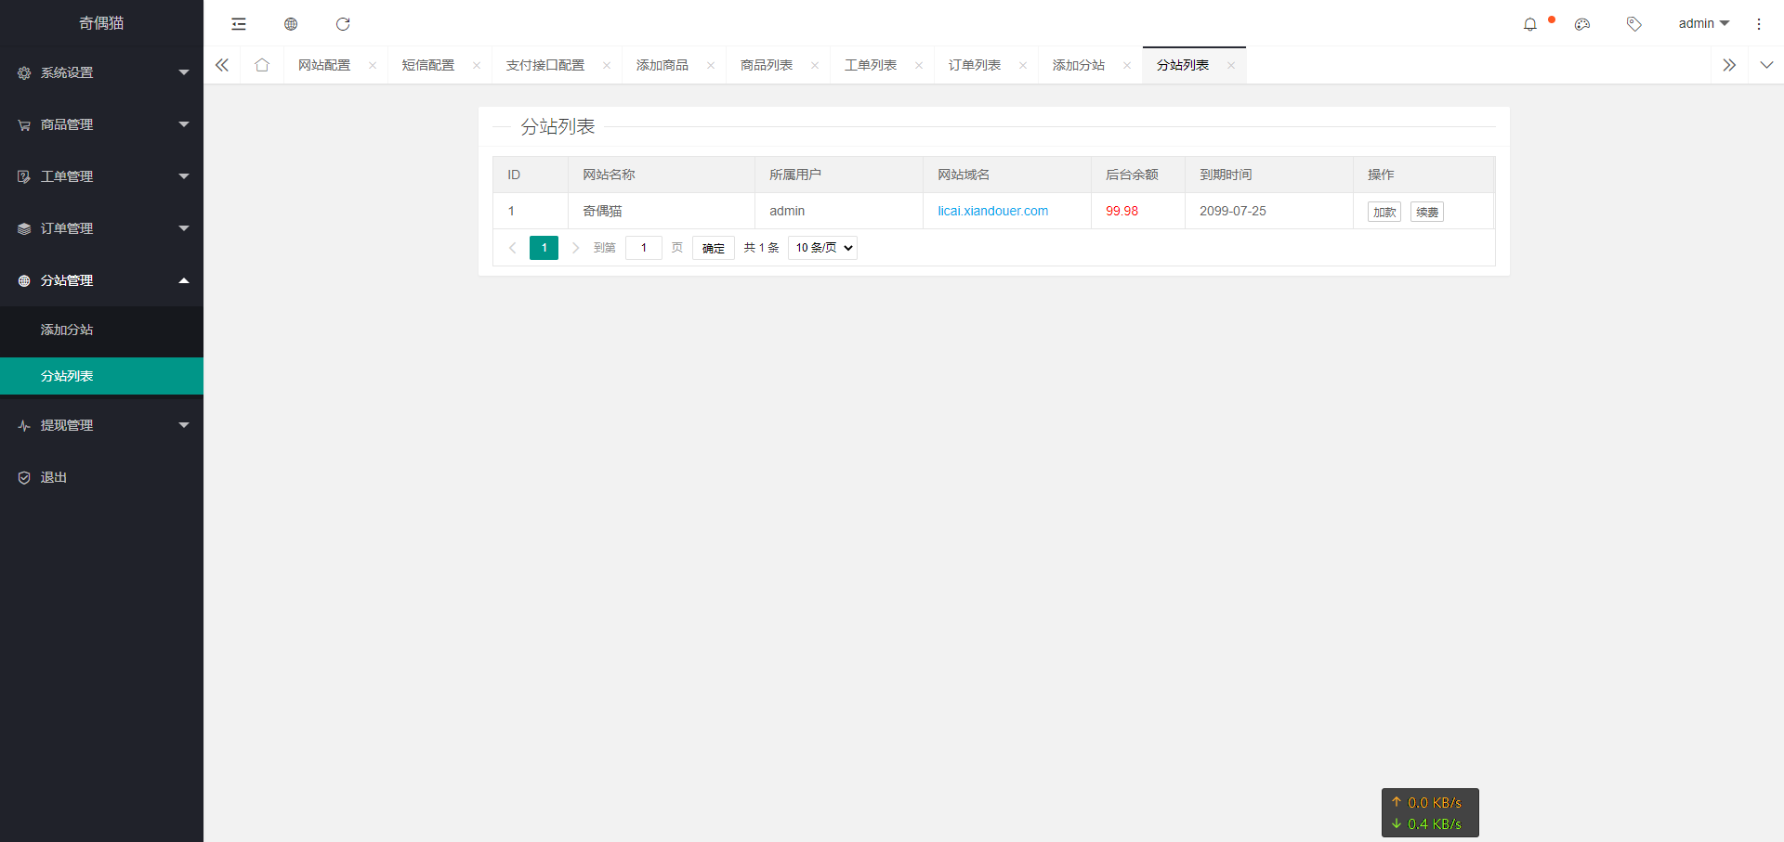This screenshot has width=1784, height=842.
Task: Click the refresh icon in top toolbar
Action: (343, 24)
